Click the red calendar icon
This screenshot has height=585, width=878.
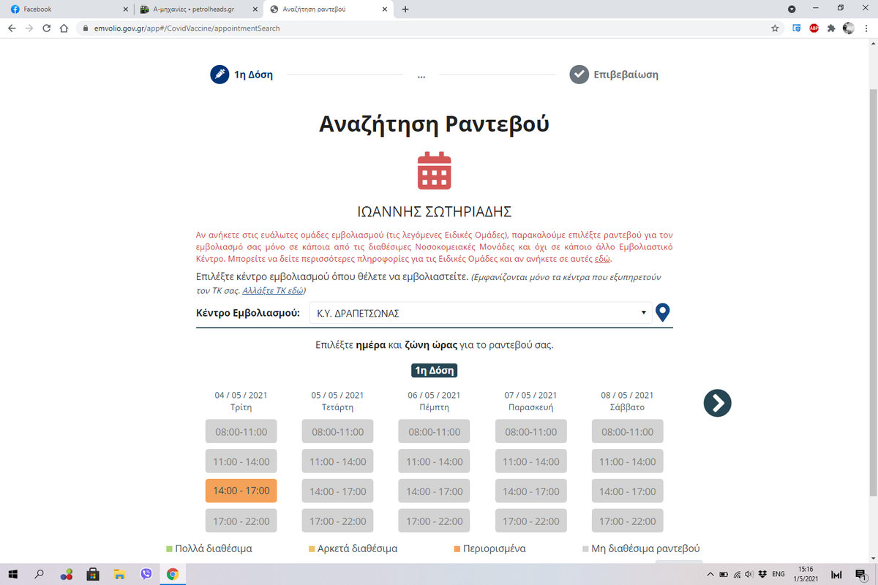435,171
